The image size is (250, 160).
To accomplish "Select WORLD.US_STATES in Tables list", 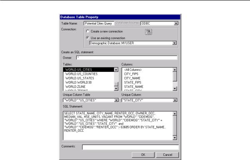I will [x=89, y=78].
